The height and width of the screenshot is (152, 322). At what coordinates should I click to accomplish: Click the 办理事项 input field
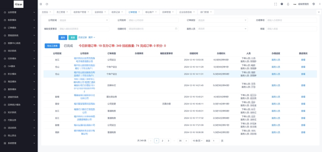coord(291,20)
